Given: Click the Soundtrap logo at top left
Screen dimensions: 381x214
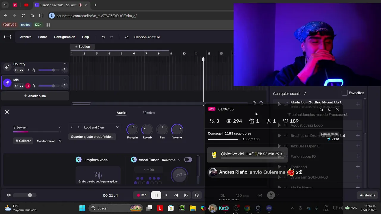Looking at the screenshot, I should pyautogui.click(x=8, y=37).
